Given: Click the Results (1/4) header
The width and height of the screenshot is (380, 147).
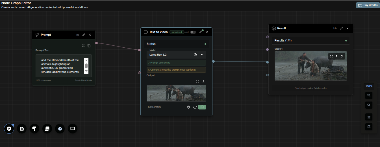Looking at the screenshot, I should [x=310, y=40].
